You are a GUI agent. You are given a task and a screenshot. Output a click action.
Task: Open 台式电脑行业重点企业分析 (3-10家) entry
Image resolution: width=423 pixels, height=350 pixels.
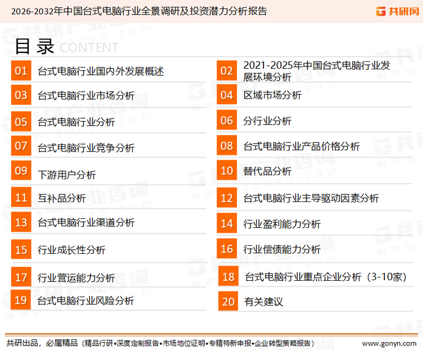(325, 277)
